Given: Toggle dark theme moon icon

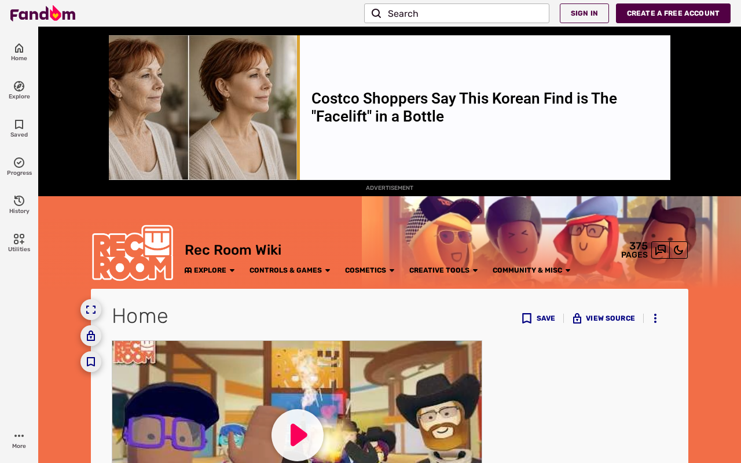Looking at the screenshot, I should pos(678,250).
